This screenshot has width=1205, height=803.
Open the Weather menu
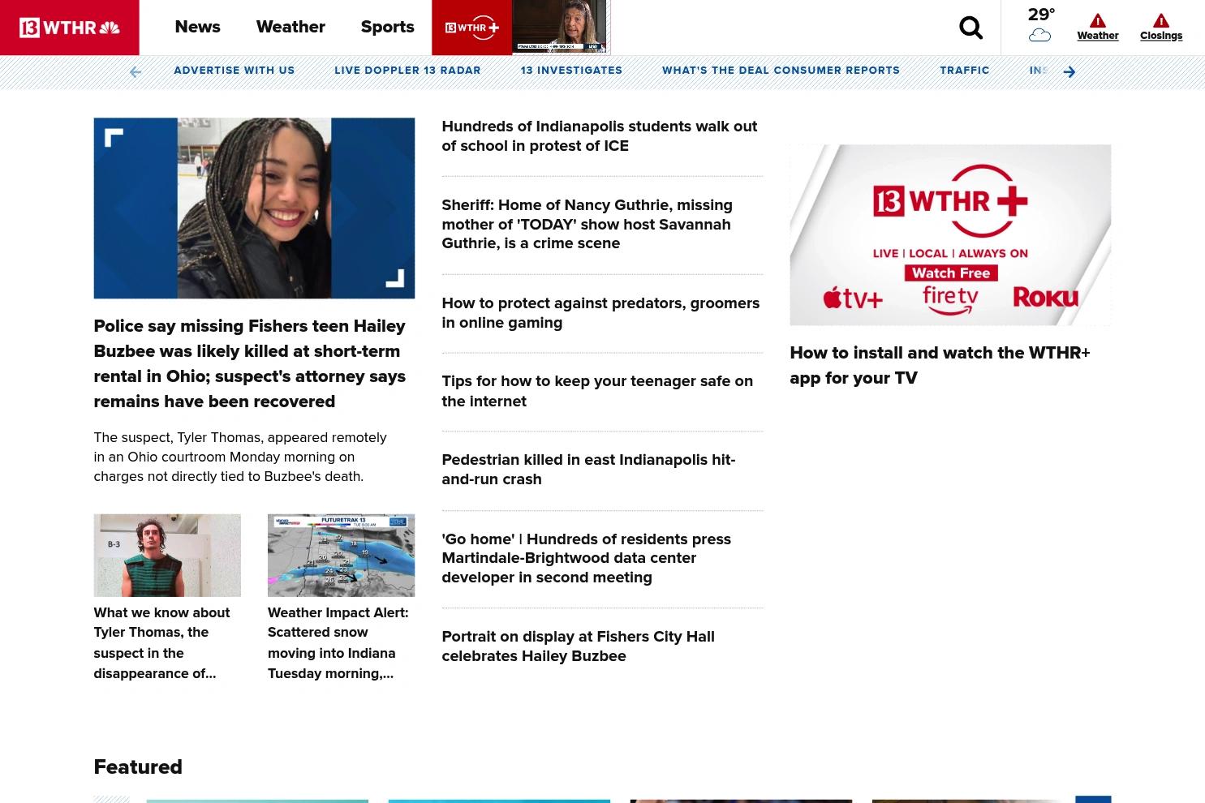[290, 27]
